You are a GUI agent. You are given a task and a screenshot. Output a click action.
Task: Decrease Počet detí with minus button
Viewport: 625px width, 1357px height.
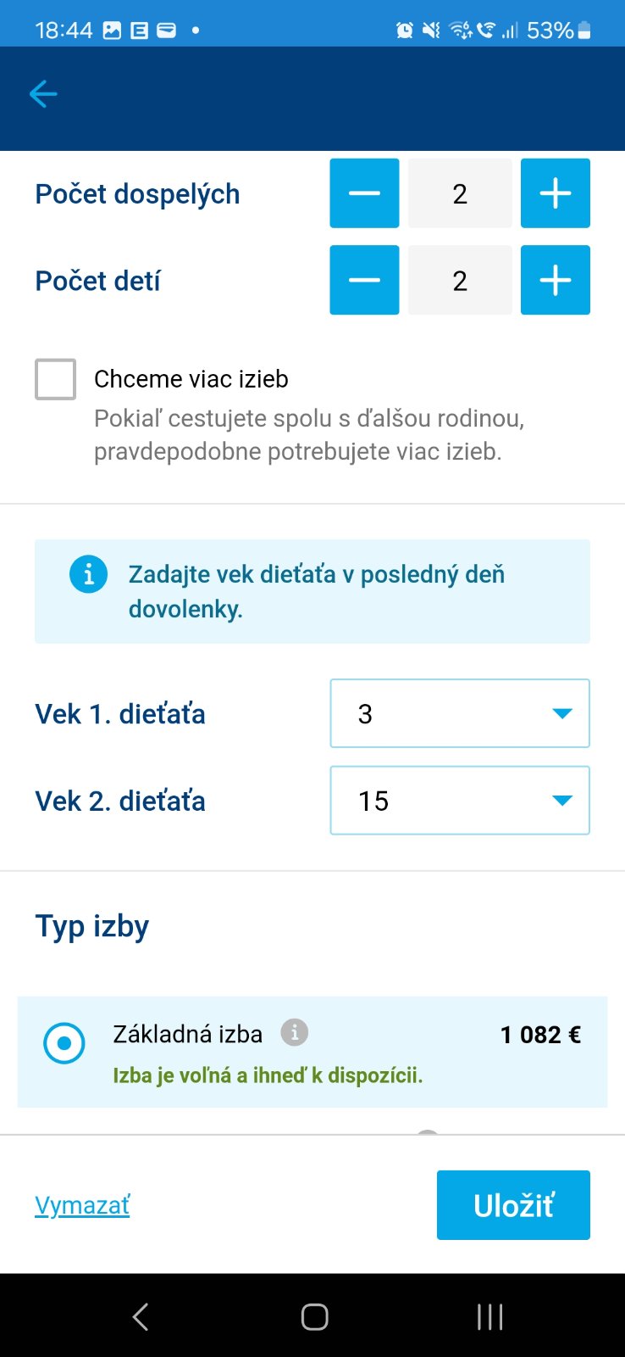[x=364, y=281]
